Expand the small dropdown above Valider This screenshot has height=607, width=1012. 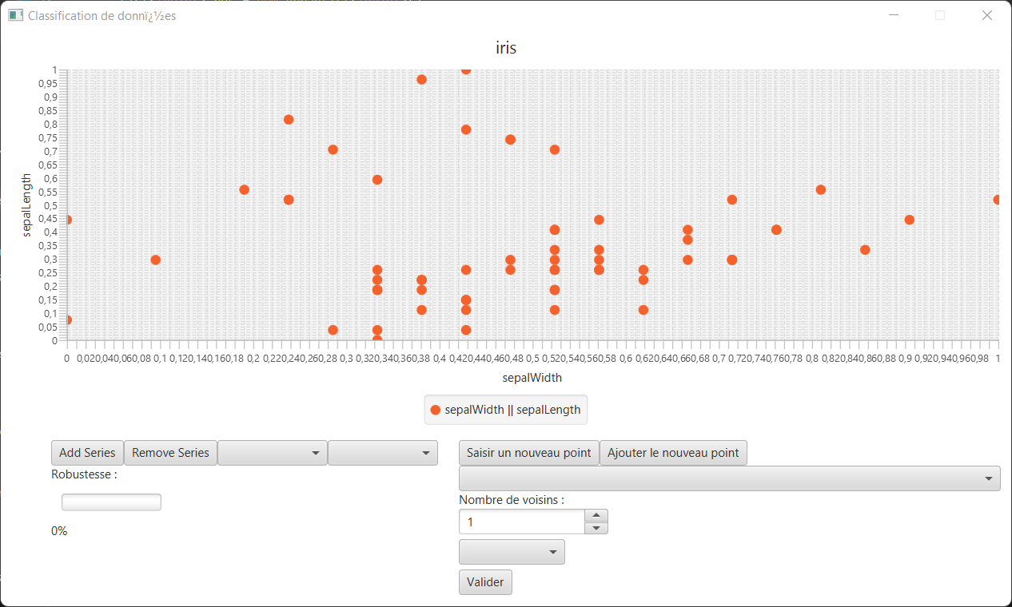point(512,552)
